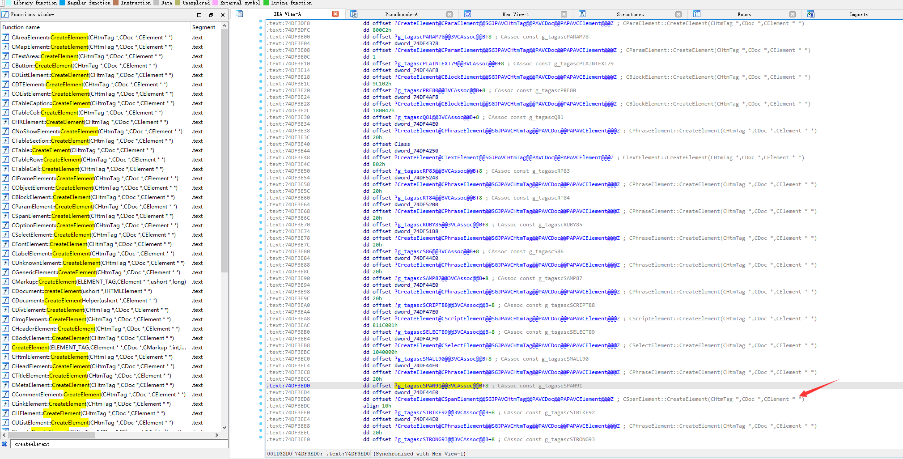Image resolution: width=903 pixels, height=459 pixels.
Task: Click the function icon beside CAreaElement::CreateElement
Action: (5, 38)
